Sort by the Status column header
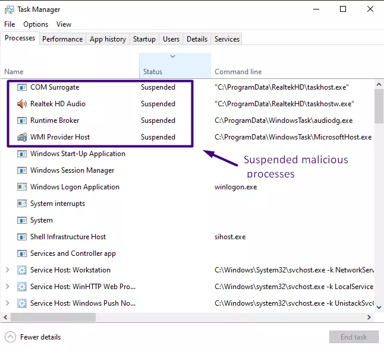The image size is (384, 349). click(x=175, y=66)
